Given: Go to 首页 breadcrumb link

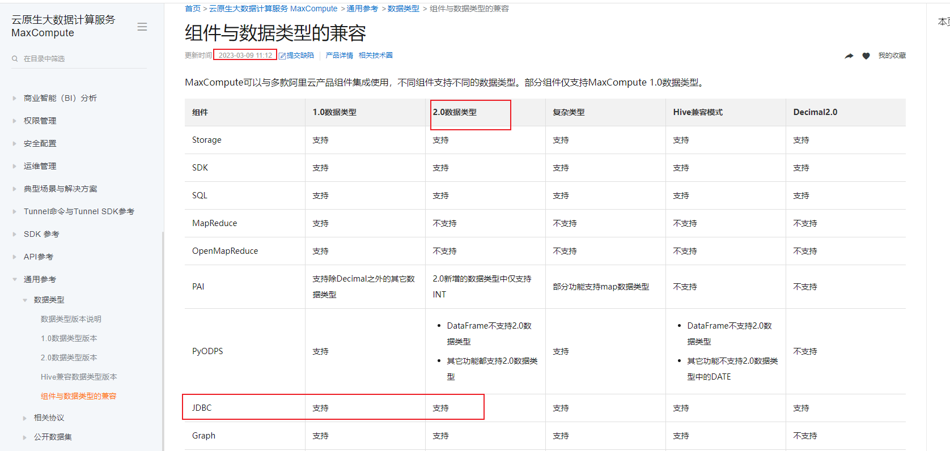Looking at the screenshot, I should coord(193,8).
